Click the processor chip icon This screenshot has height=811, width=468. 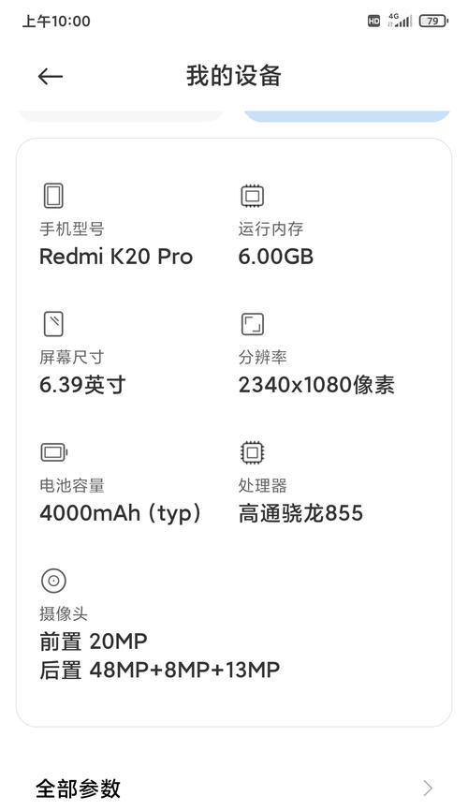(253, 452)
